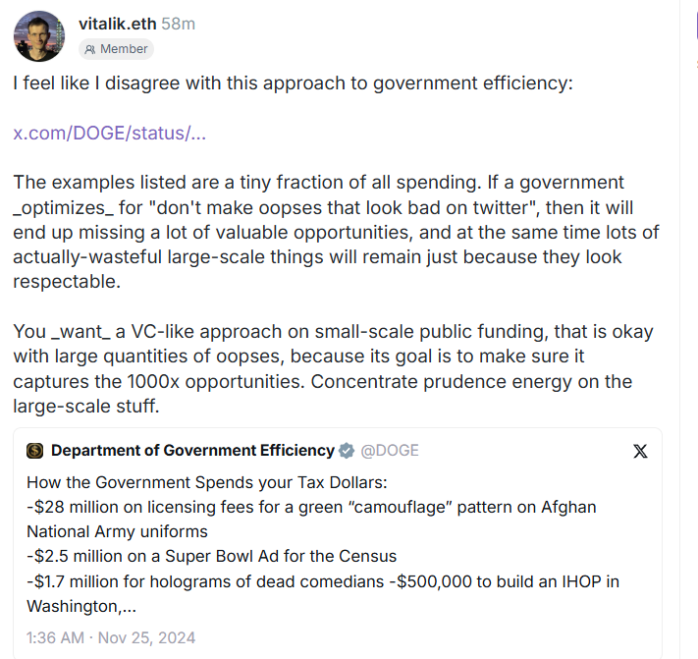The image size is (698, 659).
Task: Click the 'How the Government Spends' line
Action: 207,482
